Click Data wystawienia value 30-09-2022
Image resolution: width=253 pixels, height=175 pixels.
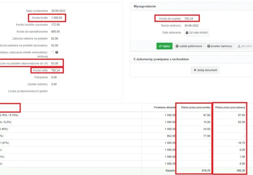tap(58, 11)
